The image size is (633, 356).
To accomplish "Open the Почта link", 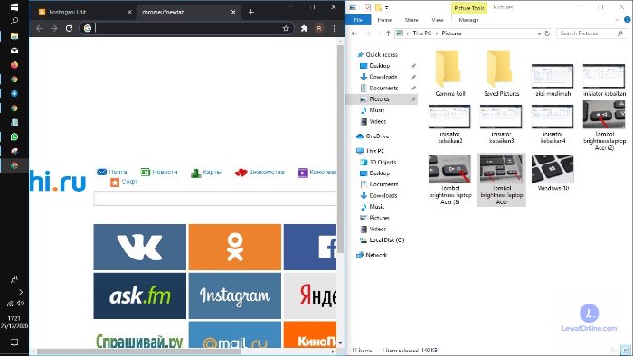I will point(112,173).
